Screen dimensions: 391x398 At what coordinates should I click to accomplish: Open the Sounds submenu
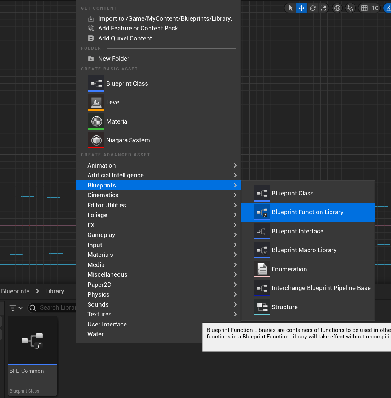[158, 304]
